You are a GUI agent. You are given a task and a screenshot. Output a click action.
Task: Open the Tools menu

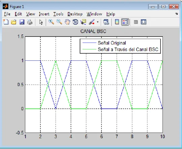pos(58,14)
